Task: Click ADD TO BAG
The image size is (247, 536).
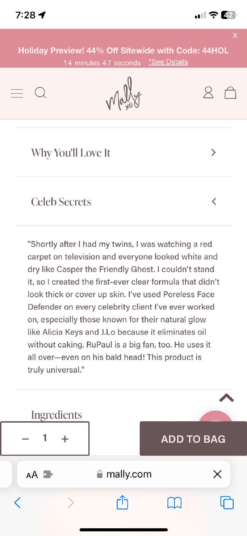Action: (x=193, y=438)
